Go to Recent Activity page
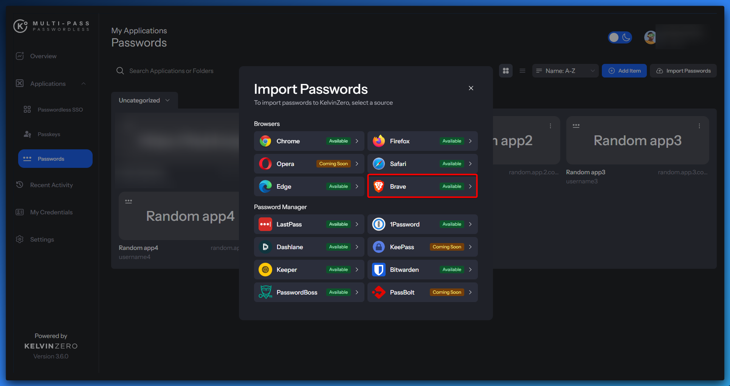Viewport: 730px width, 386px height. click(x=51, y=185)
